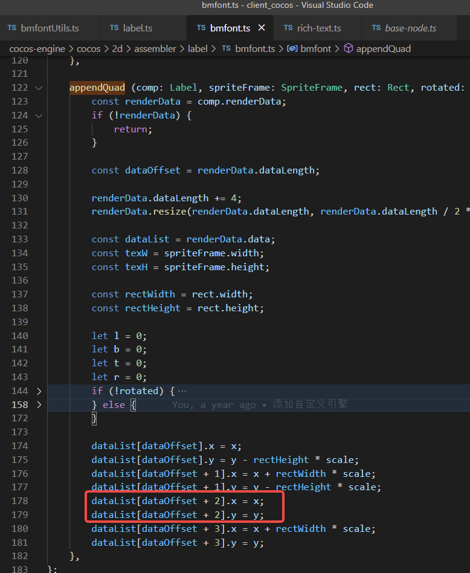
Task: Open the cocos breadcrumb segment
Action: (88, 48)
